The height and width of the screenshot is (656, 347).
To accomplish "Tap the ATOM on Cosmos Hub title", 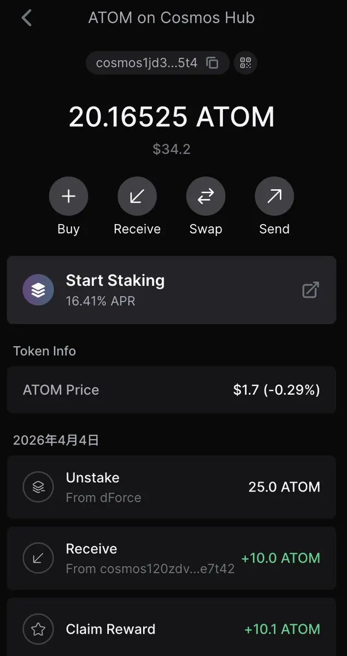I will coord(172,18).
